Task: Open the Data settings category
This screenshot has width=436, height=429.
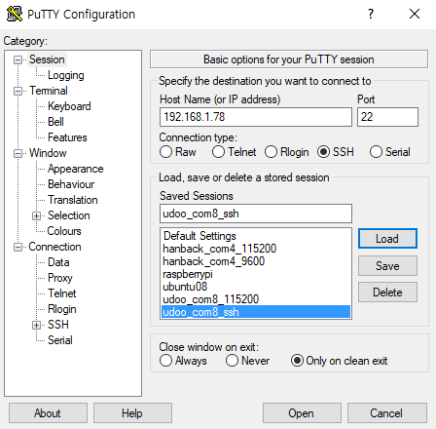Action: pos(58,262)
